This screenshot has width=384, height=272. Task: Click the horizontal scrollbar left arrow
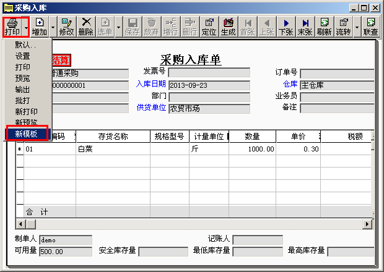[21, 224]
